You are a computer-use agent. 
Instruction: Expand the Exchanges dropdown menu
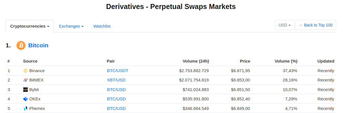pos(71,26)
